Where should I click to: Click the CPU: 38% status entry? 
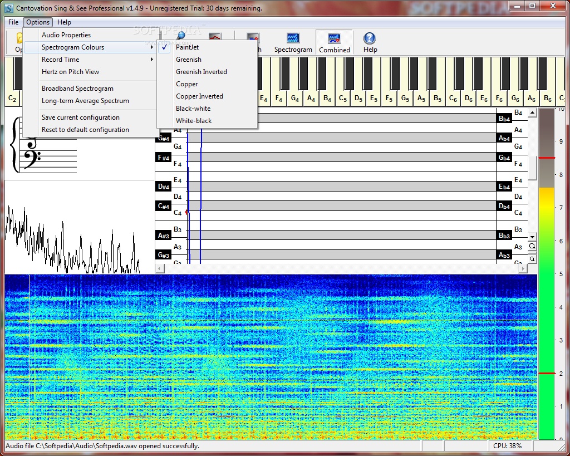point(507,446)
